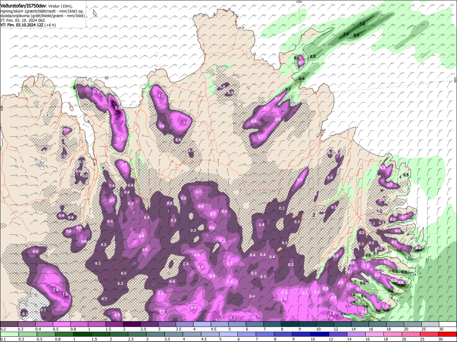Pick the upper legend swatch between 18 and 20
The height and width of the screenshot is (342, 457).
[395, 324]
